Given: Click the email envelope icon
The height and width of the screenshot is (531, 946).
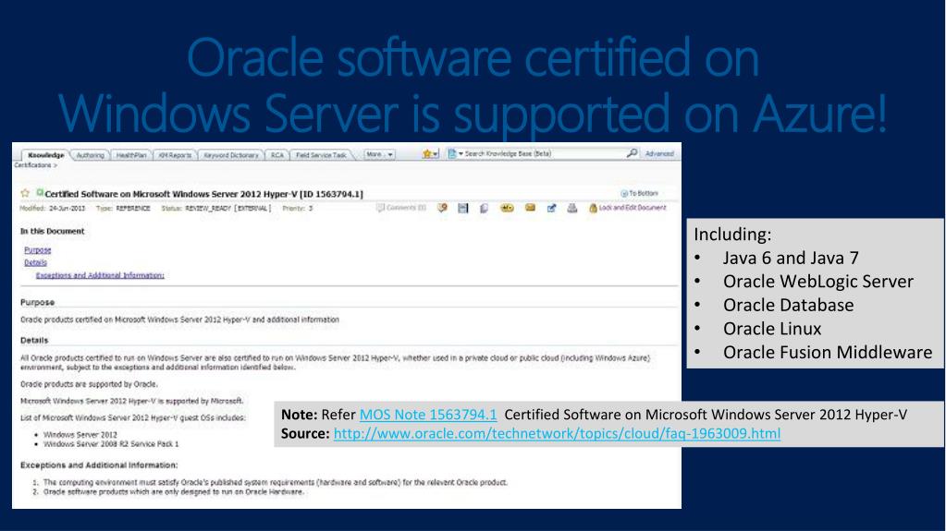Looking at the screenshot, I should (x=530, y=208).
